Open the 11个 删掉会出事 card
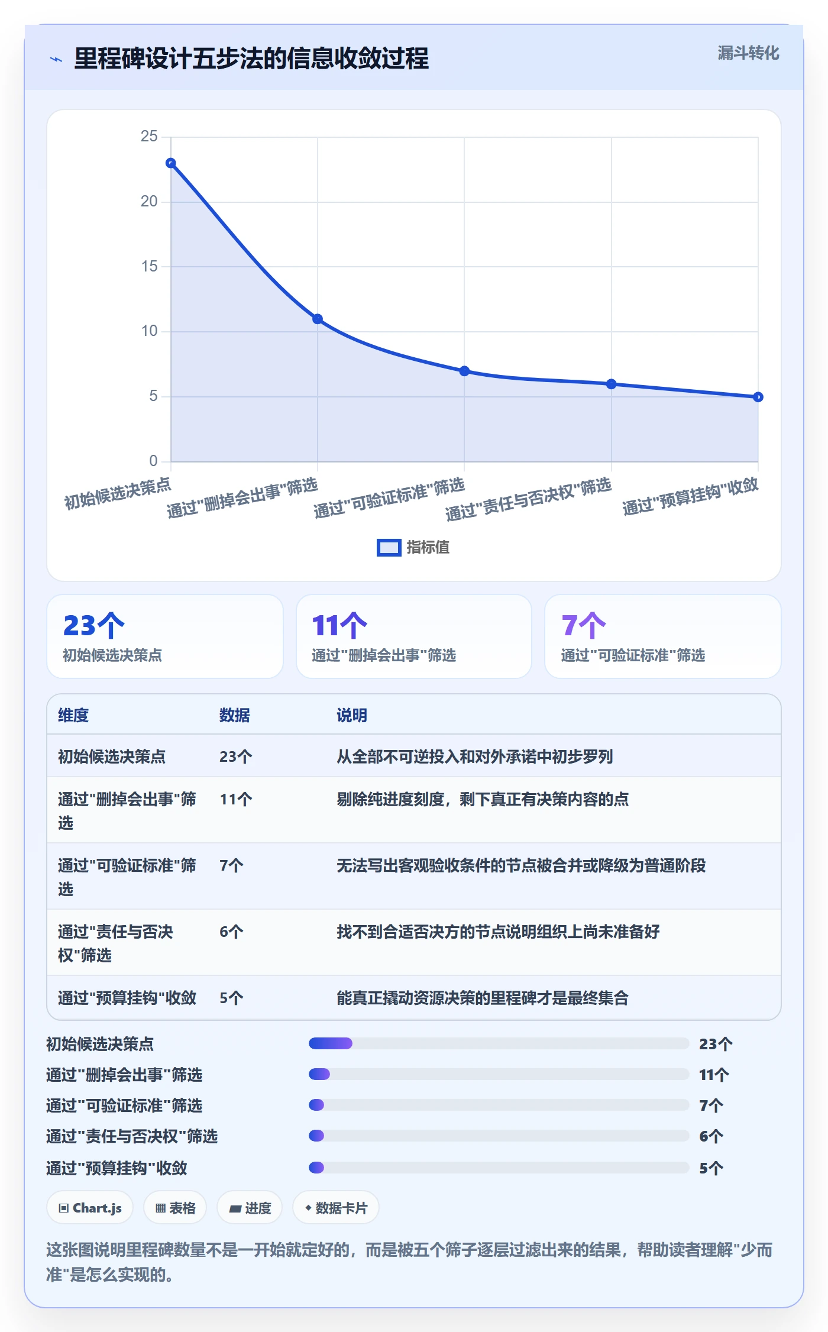This screenshot has width=828, height=1332. pyautogui.click(x=414, y=636)
